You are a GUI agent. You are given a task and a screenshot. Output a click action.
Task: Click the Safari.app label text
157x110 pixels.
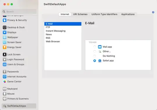coord(108,60)
